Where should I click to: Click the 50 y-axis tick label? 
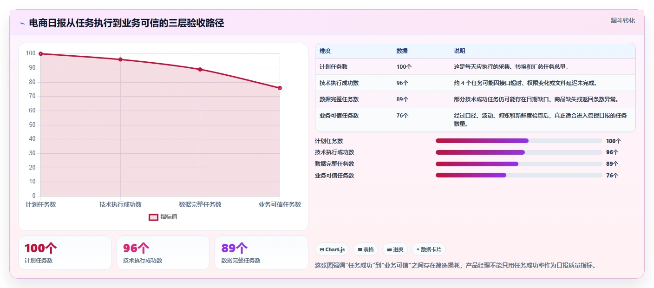coord(32,124)
